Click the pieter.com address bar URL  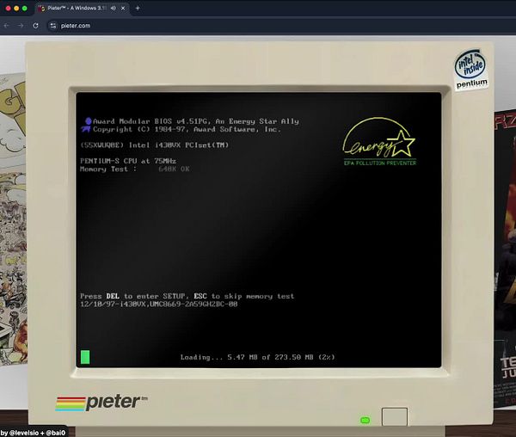click(76, 26)
